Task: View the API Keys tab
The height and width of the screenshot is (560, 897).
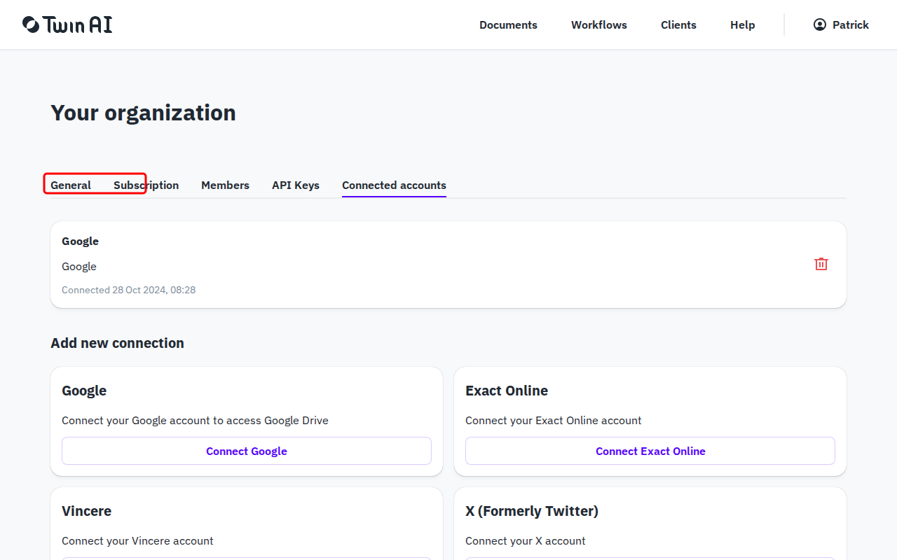Action: [x=295, y=185]
